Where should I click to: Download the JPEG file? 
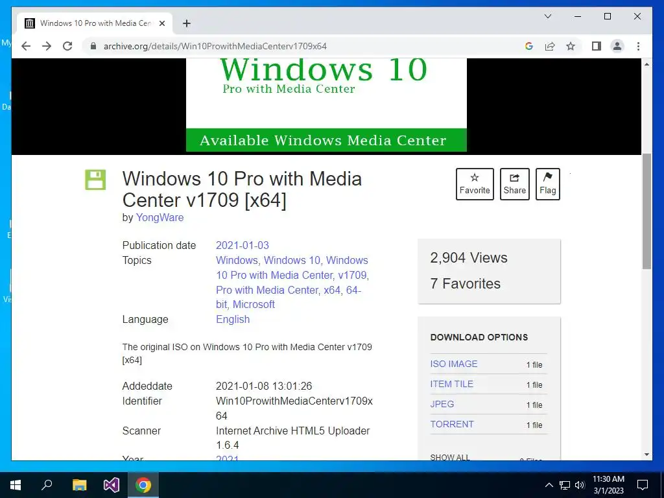(442, 404)
